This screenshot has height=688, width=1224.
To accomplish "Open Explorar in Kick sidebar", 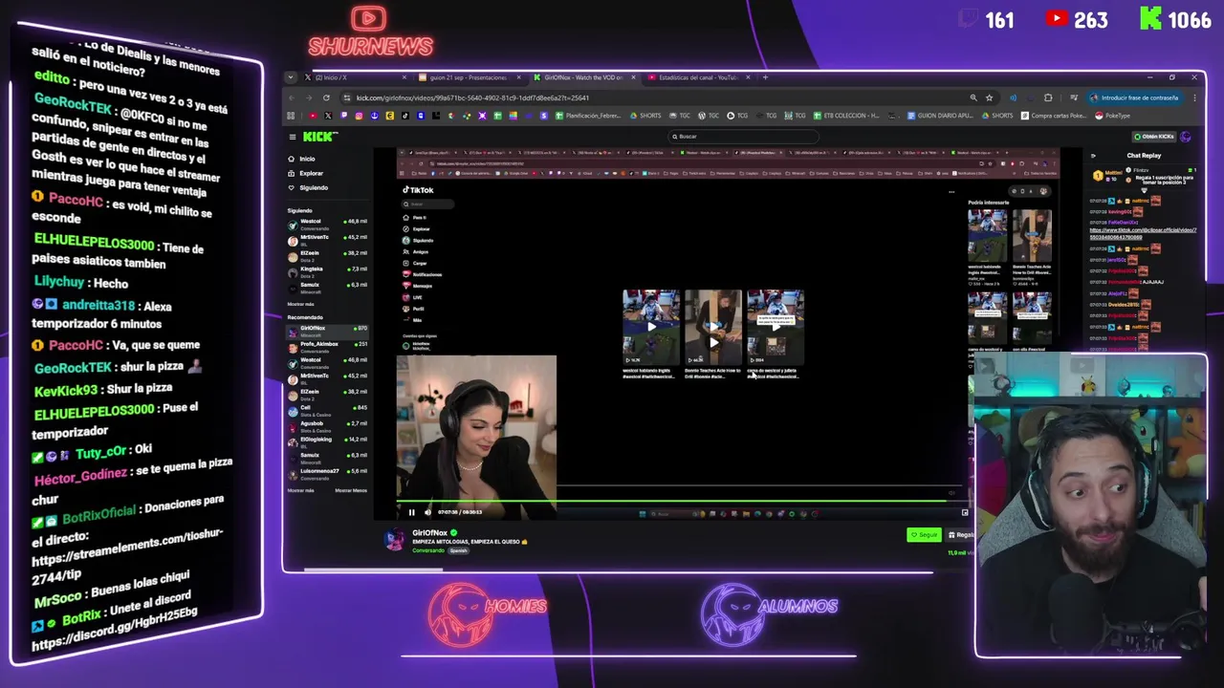I will click(x=306, y=173).
